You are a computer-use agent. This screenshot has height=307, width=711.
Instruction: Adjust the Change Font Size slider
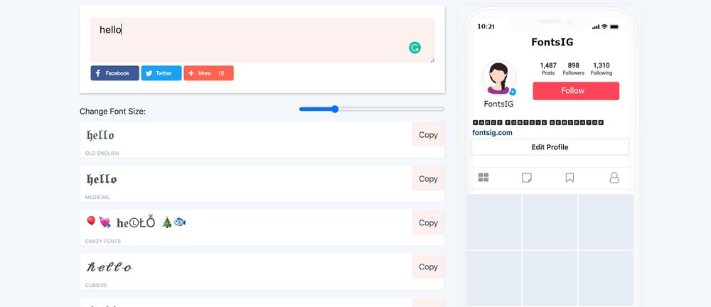coord(372,109)
